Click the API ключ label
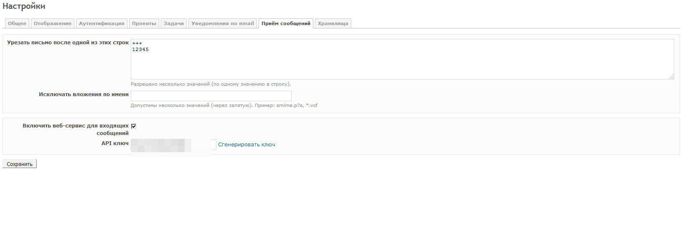 [x=115, y=143]
